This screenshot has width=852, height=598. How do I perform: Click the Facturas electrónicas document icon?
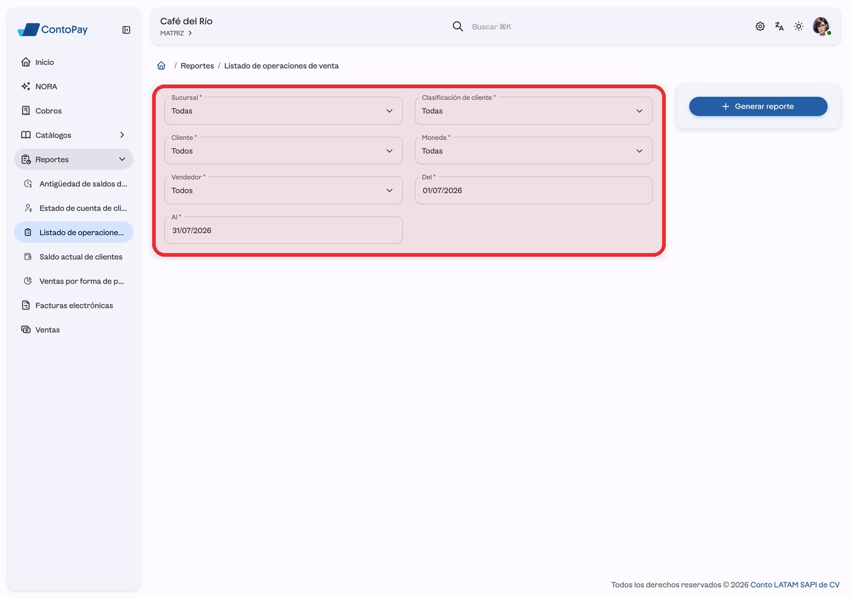[26, 305]
